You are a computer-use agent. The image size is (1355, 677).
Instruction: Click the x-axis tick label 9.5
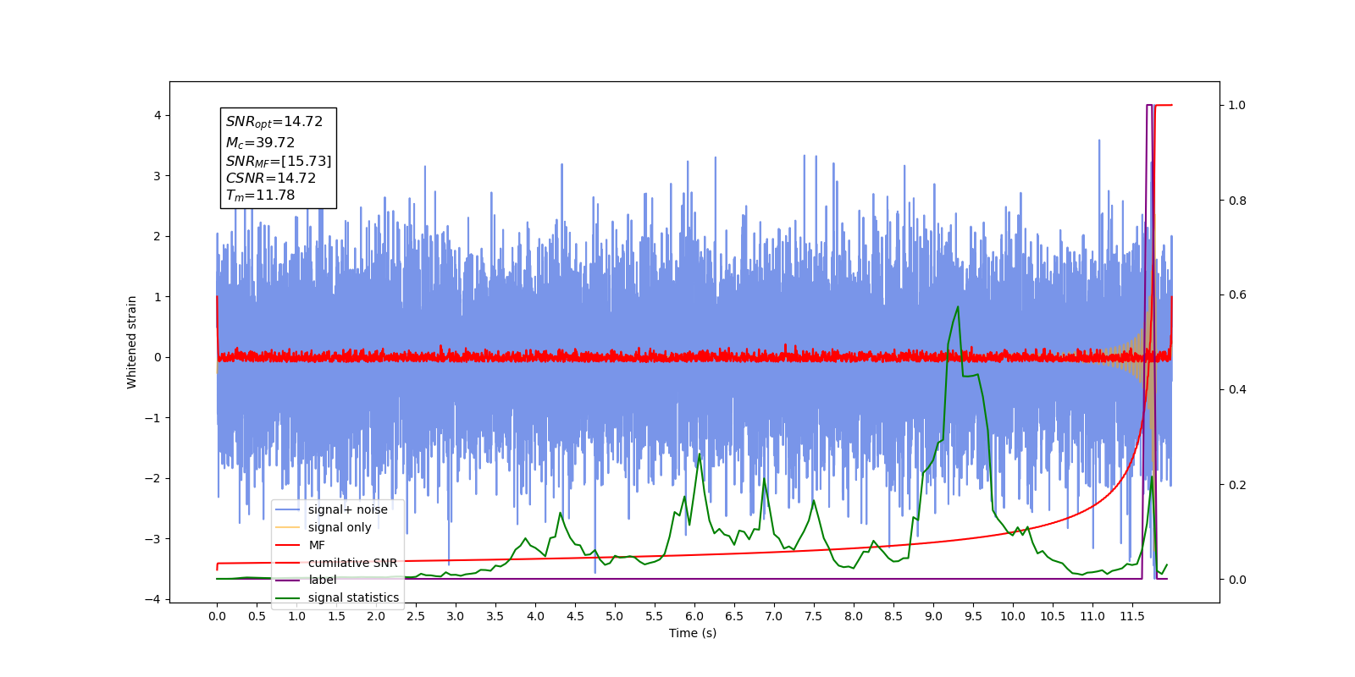[973, 616]
